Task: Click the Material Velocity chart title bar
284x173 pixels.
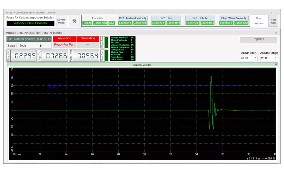Action: (x=142, y=64)
